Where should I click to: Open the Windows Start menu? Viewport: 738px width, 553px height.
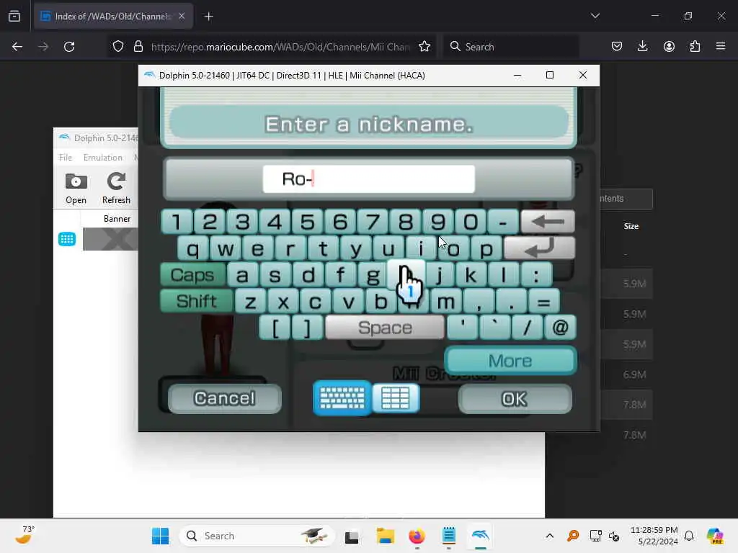click(x=161, y=536)
